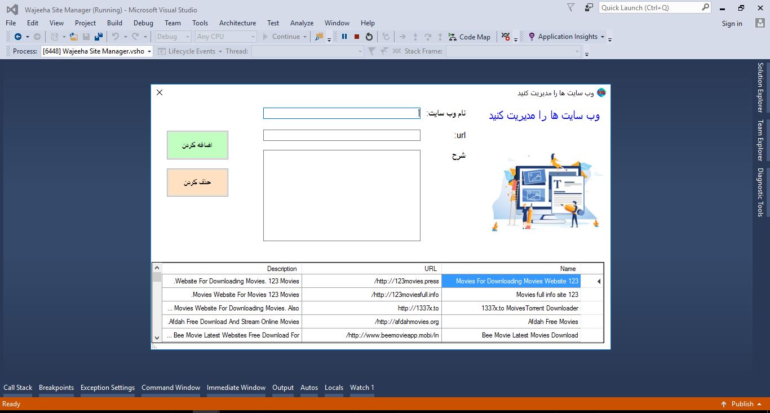Open the Analyze menu

point(302,23)
